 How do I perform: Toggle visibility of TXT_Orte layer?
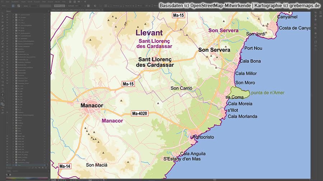coord(8,20)
